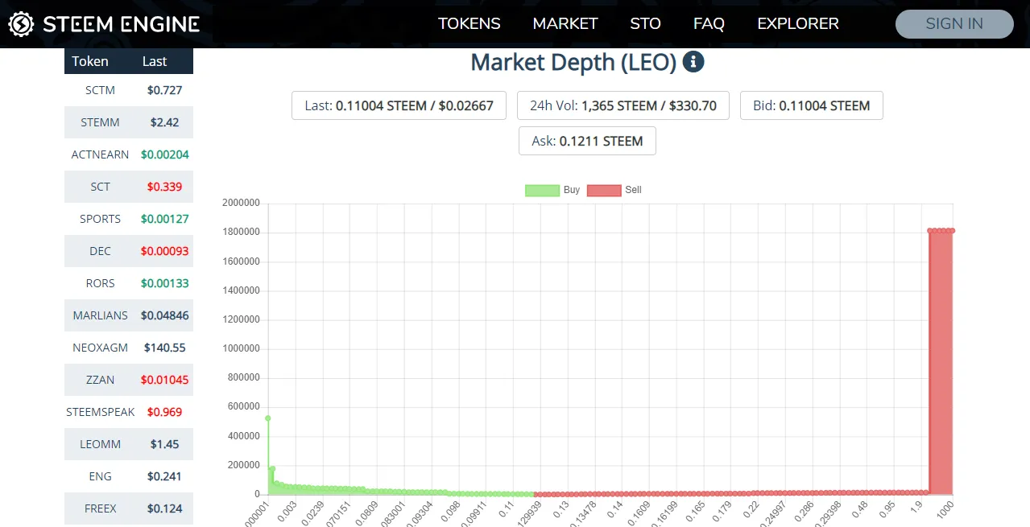Select the SCTM token row

click(x=129, y=90)
